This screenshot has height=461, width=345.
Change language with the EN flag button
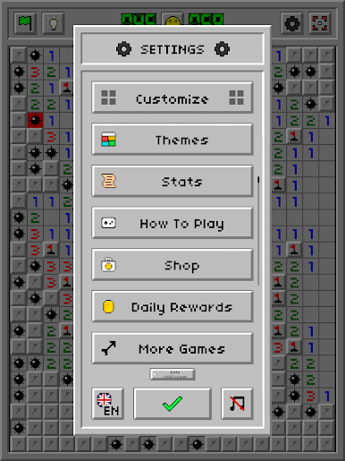(108, 404)
